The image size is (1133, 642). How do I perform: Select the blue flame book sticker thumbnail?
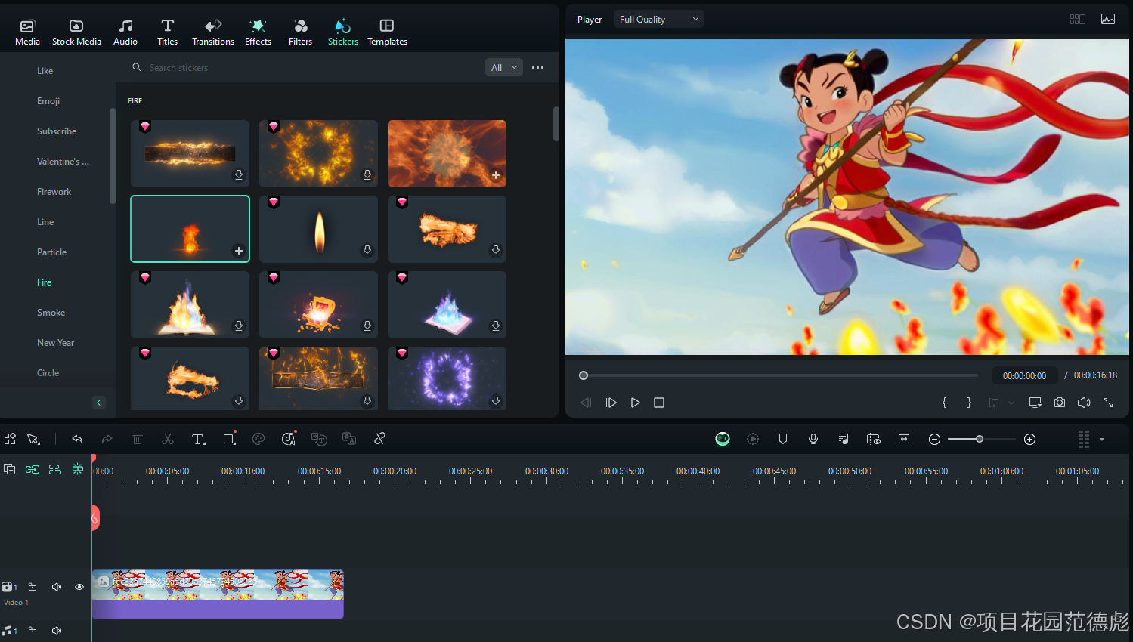[447, 304]
